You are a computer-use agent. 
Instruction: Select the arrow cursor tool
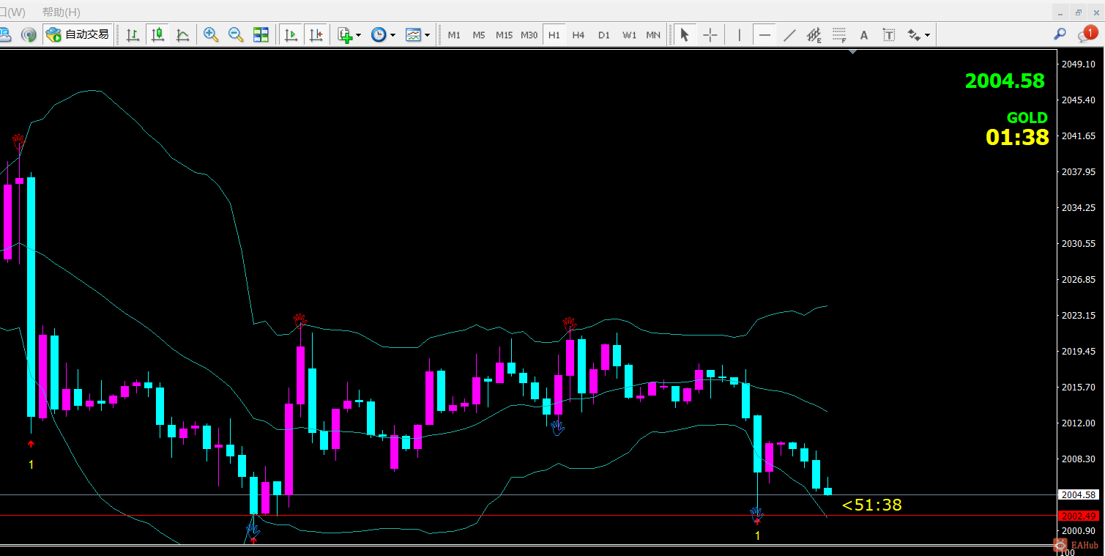pos(685,34)
